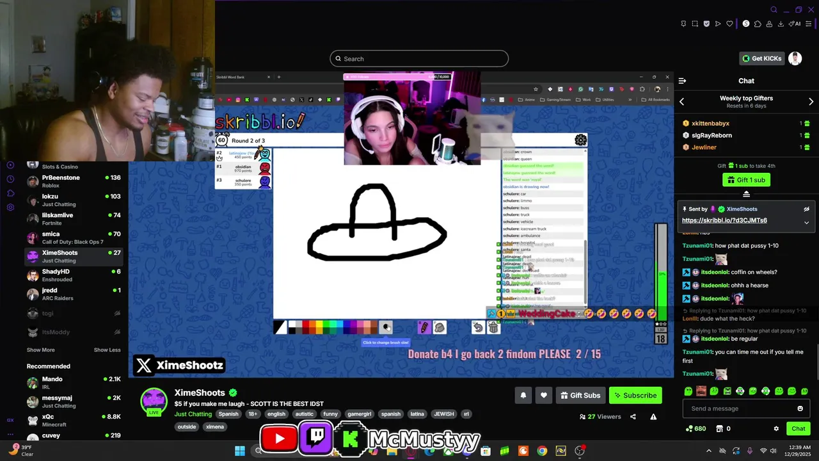
Task: Share the stream via share icon
Action: (633, 417)
